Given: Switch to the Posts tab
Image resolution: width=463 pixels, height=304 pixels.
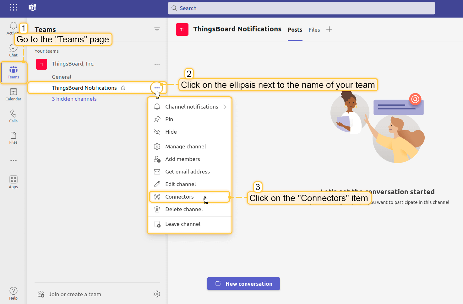Looking at the screenshot, I should (295, 30).
